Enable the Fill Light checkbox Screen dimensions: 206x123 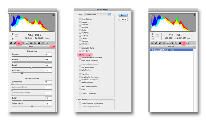click(x=80, y=27)
